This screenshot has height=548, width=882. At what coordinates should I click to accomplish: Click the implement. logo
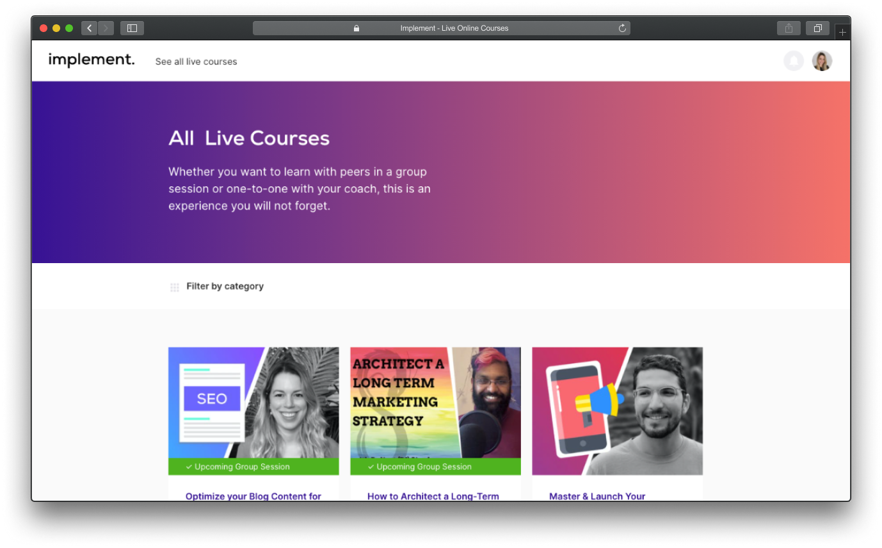click(92, 60)
